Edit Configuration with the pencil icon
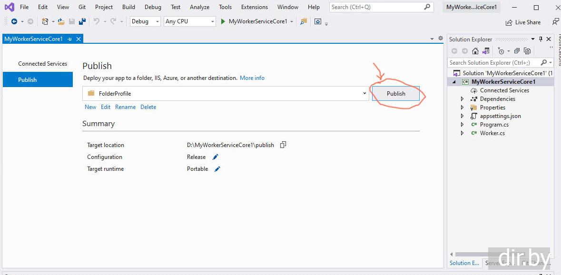561x275 pixels. [x=215, y=157]
